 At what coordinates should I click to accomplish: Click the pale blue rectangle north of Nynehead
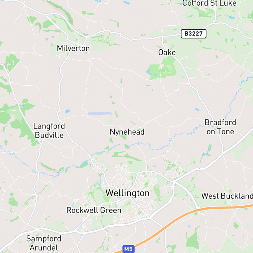point(100,113)
